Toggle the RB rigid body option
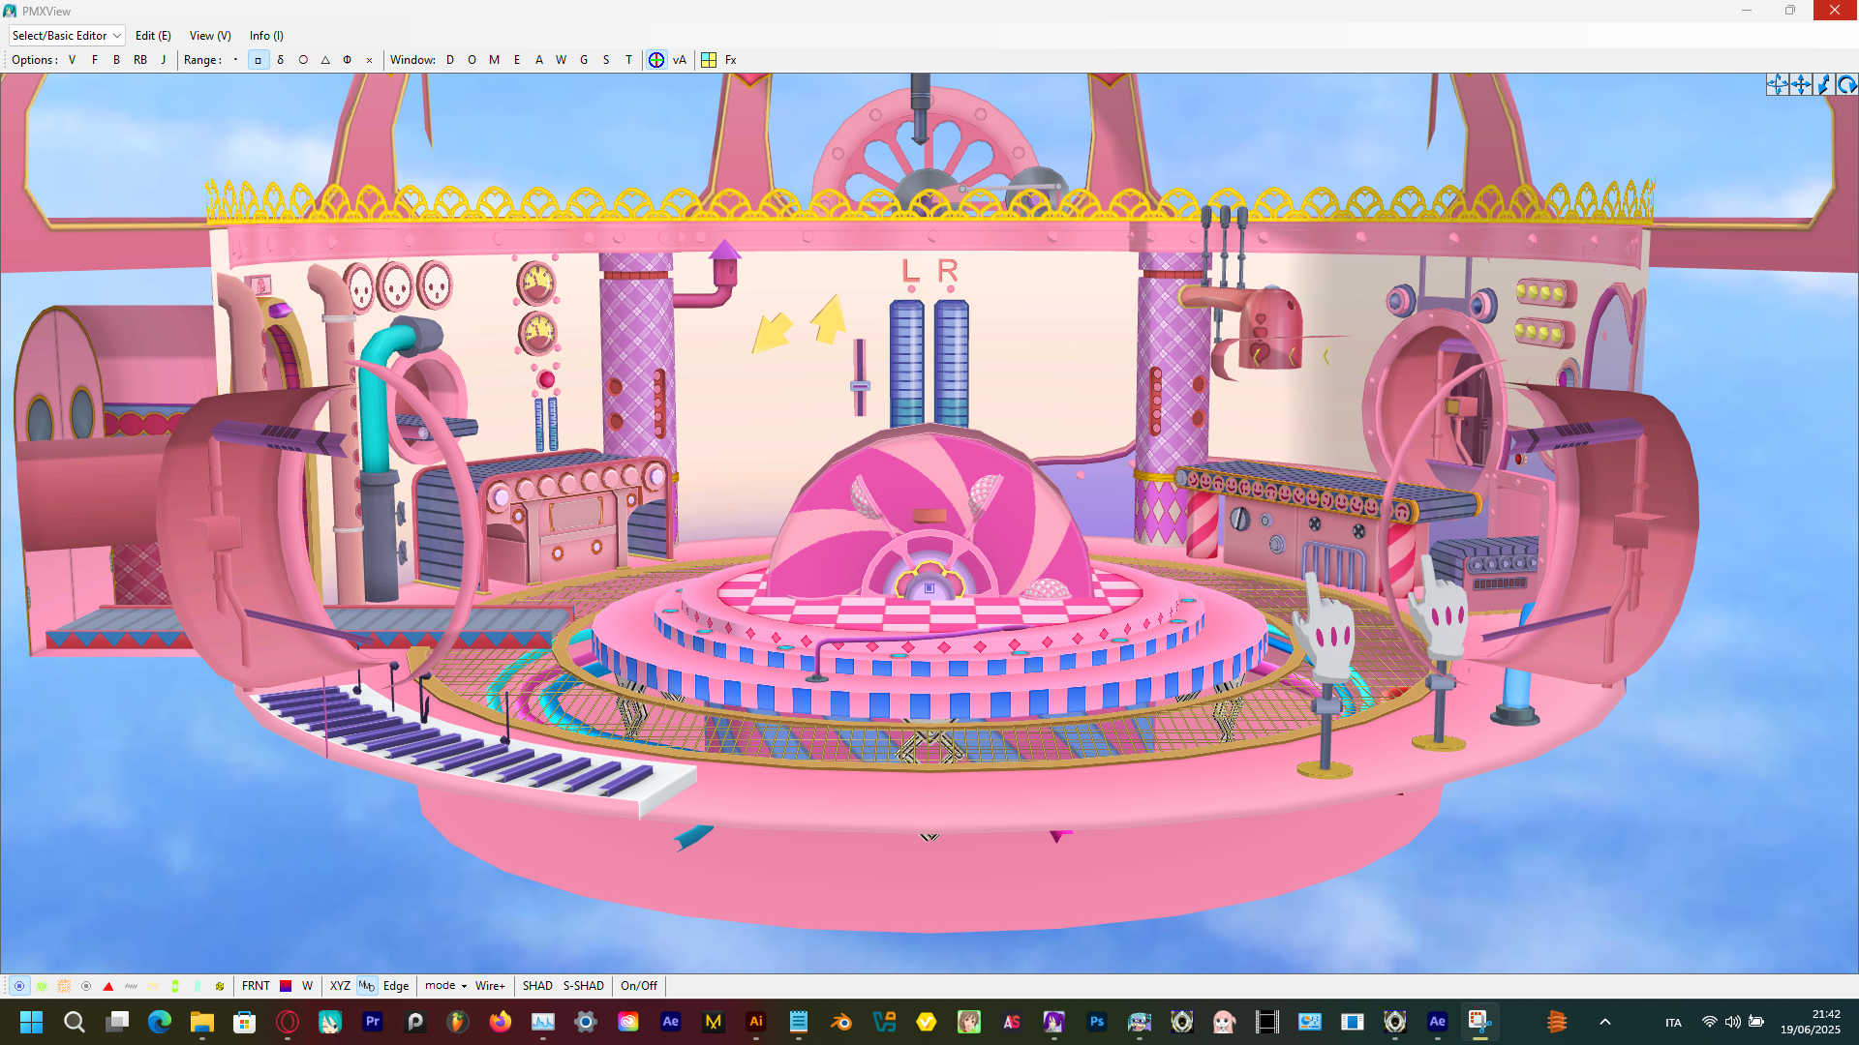This screenshot has height=1045, width=1859. click(140, 60)
